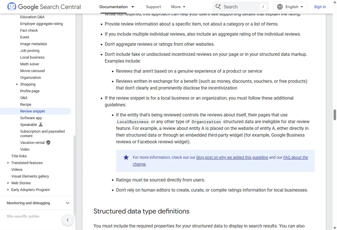Viewport: 337px width, 230px height.
Task: Click the page vertical scrollbar thumb
Action: (335, 115)
